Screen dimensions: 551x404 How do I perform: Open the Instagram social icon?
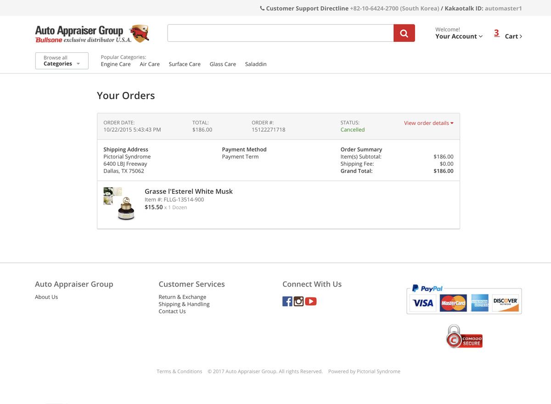click(x=299, y=302)
